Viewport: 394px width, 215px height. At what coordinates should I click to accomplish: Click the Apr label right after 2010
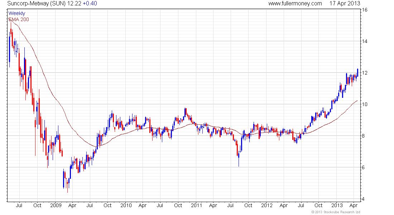coord(143,206)
